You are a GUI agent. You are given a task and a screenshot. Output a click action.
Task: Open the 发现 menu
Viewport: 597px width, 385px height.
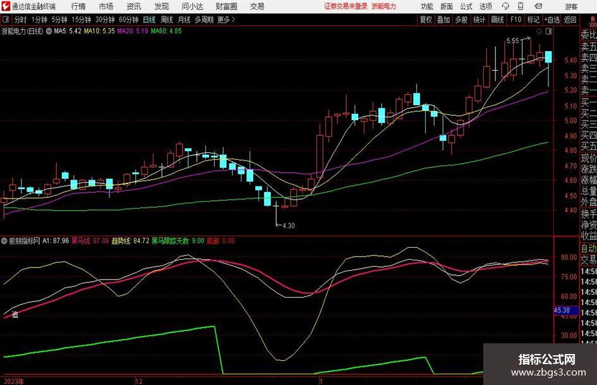162,6
